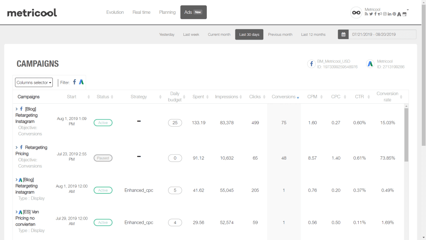
Task: Click the Metricool Google Ads account icon
Action: point(370,64)
